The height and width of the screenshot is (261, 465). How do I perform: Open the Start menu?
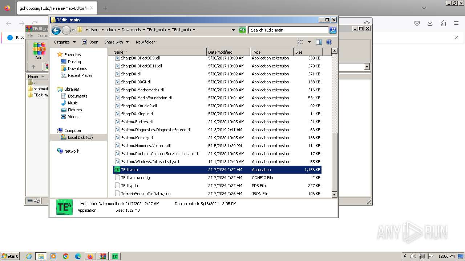click(10, 256)
